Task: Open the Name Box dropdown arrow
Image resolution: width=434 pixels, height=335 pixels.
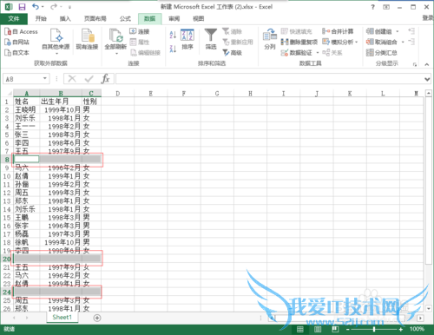Action: (x=45, y=78)
